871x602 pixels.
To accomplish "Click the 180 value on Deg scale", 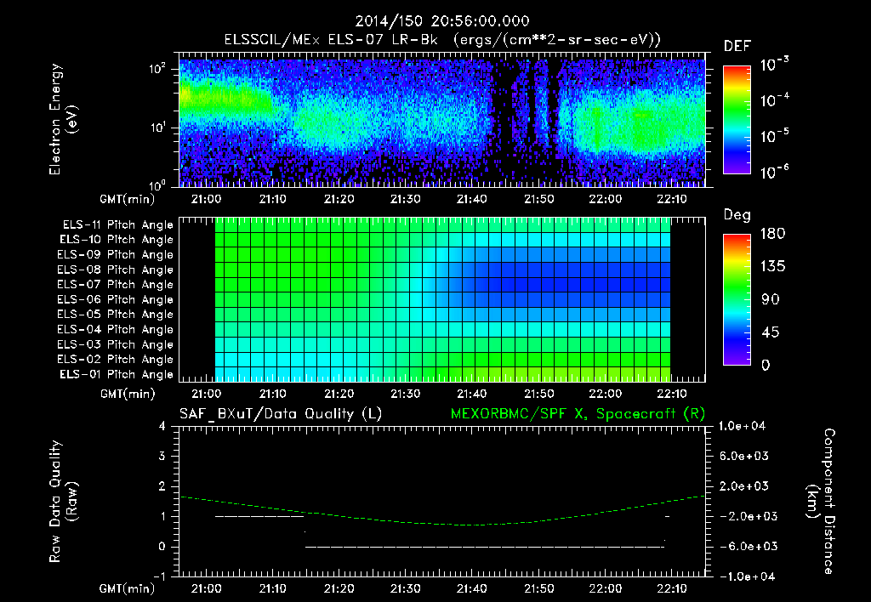I will click(x=772, y=234).
